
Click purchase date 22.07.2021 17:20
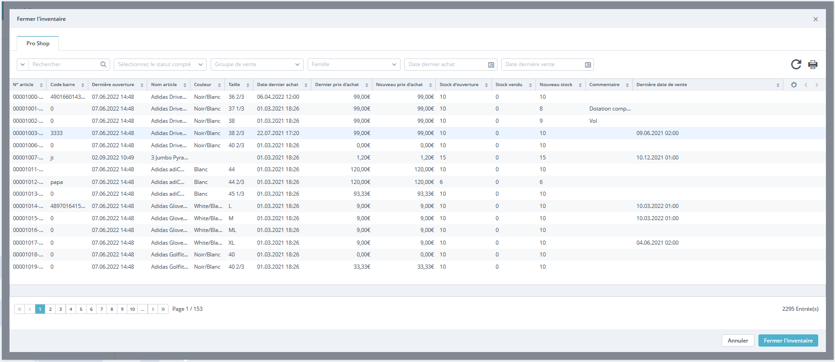tap(278, 133)
